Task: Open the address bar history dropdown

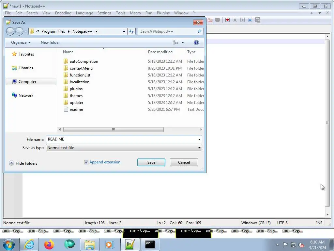Action: [124, 32]
